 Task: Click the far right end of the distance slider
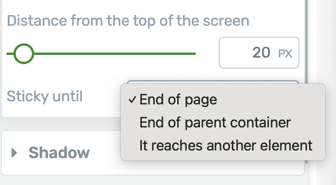pyautogui.click(x=194, y=53)
